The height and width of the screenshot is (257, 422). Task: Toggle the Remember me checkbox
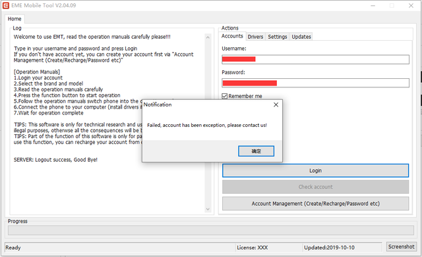[x=224, y=96]
